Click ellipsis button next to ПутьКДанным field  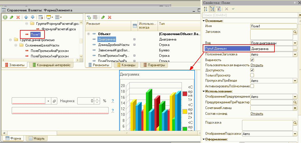(x=295, y=49)
